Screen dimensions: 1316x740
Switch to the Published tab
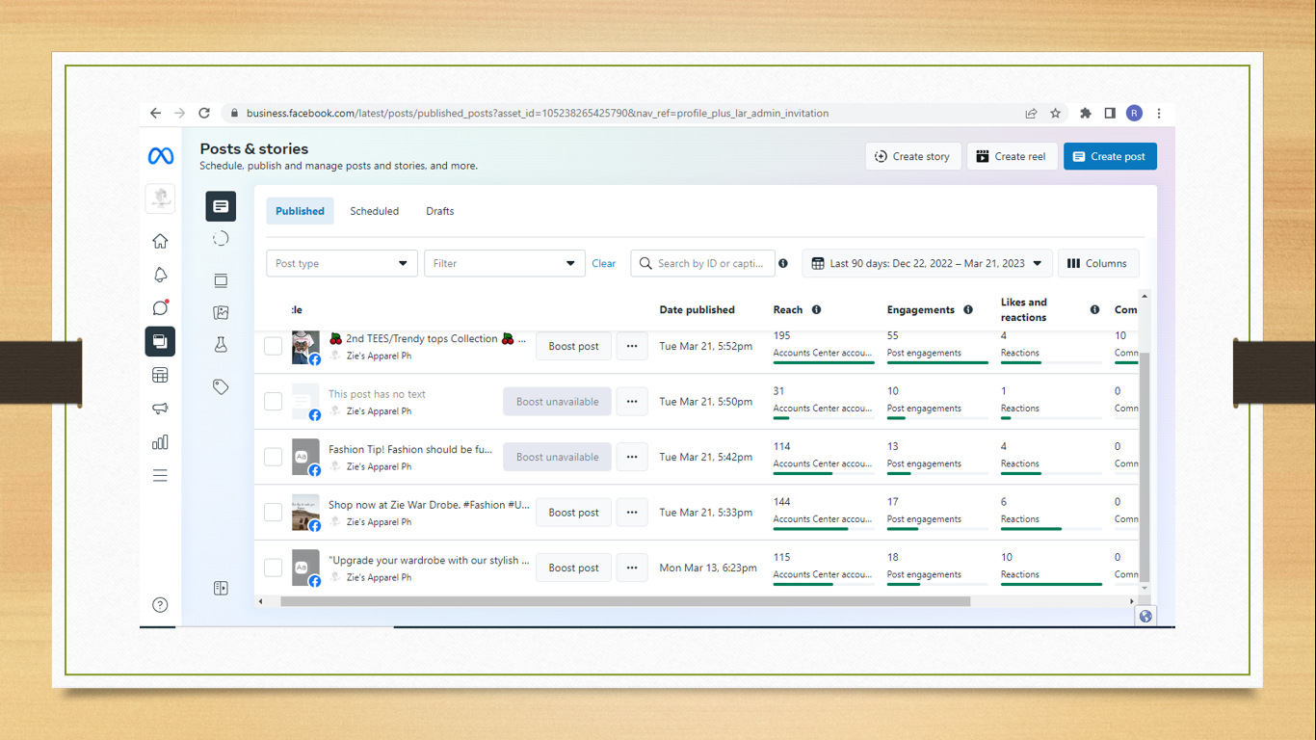(300, 211)
